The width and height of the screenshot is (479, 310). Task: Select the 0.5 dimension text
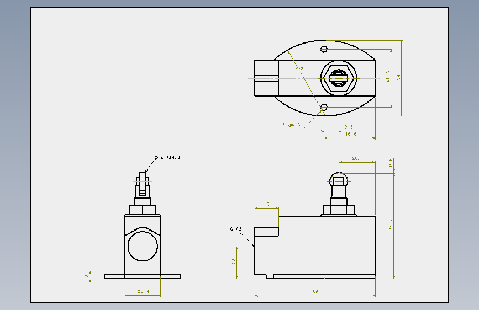click(x=391, y=162)
